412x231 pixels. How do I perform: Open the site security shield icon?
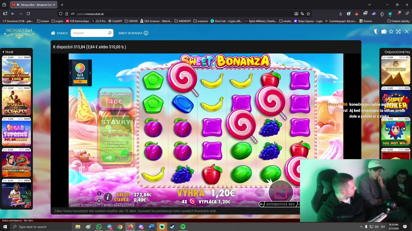click(x=61, y=14)
